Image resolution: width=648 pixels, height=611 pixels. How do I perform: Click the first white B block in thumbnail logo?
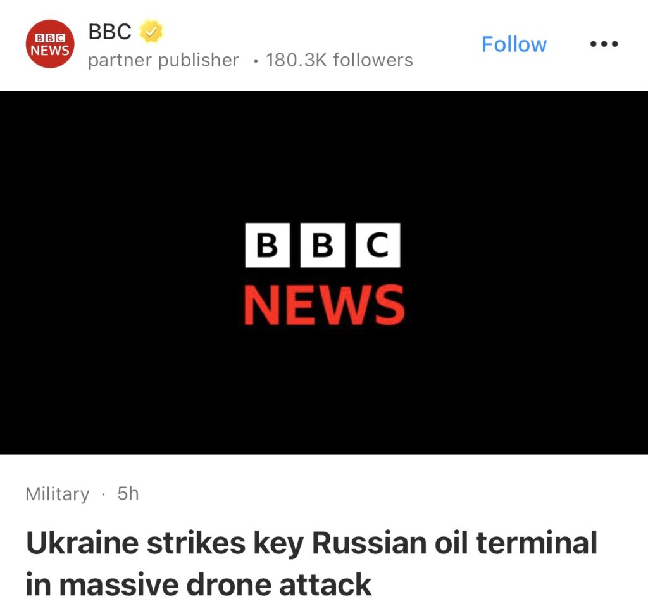tap(267, 245)
